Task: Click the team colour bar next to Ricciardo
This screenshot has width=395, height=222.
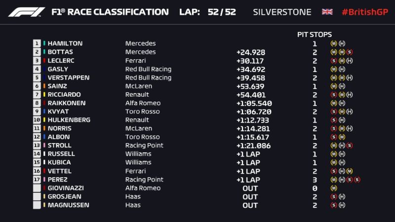Action: coord(44,94)
